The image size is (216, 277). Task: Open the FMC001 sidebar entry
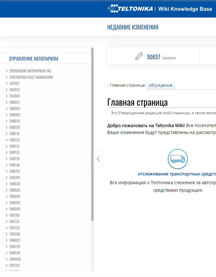coord(15,215)
